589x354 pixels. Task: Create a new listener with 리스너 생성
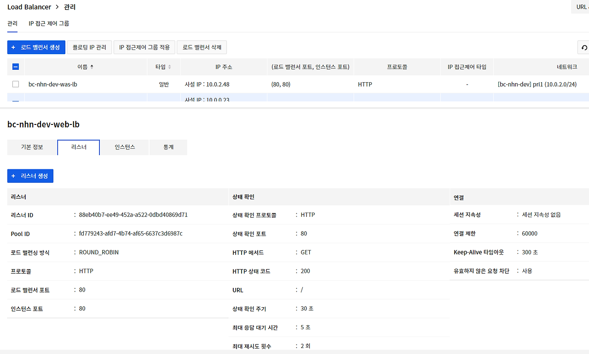point(30,175)
